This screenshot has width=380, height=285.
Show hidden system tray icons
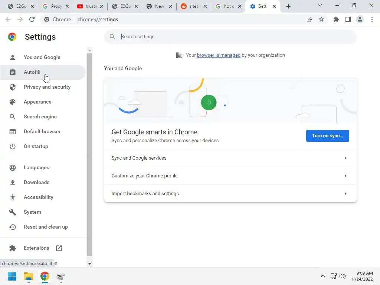[x=323, y=276]
